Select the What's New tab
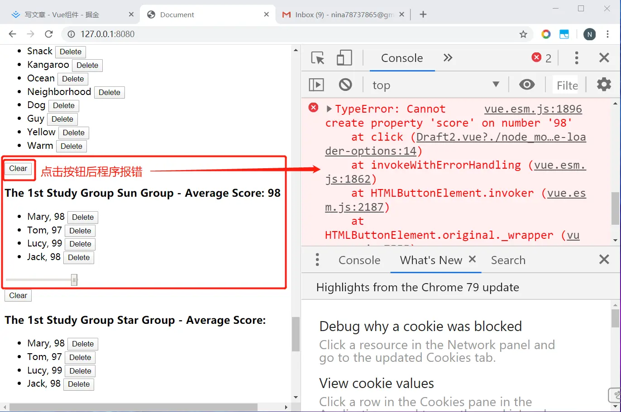 click(431, 260)
